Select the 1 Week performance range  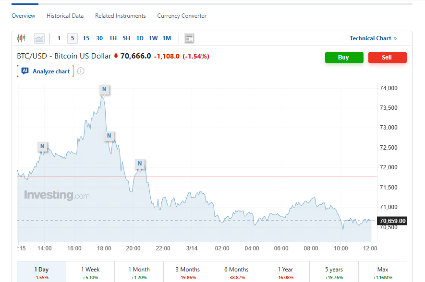tap(90, 272)
